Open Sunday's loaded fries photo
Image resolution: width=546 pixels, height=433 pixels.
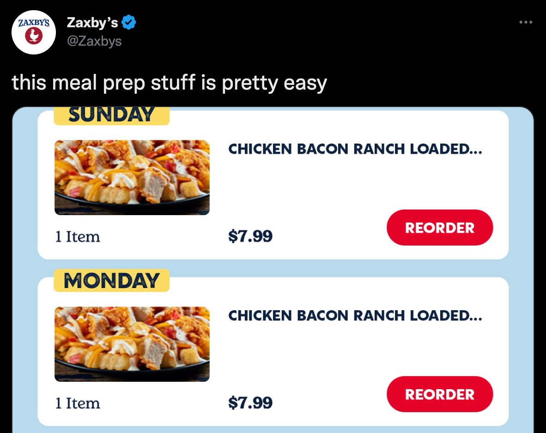coord(132,177)
